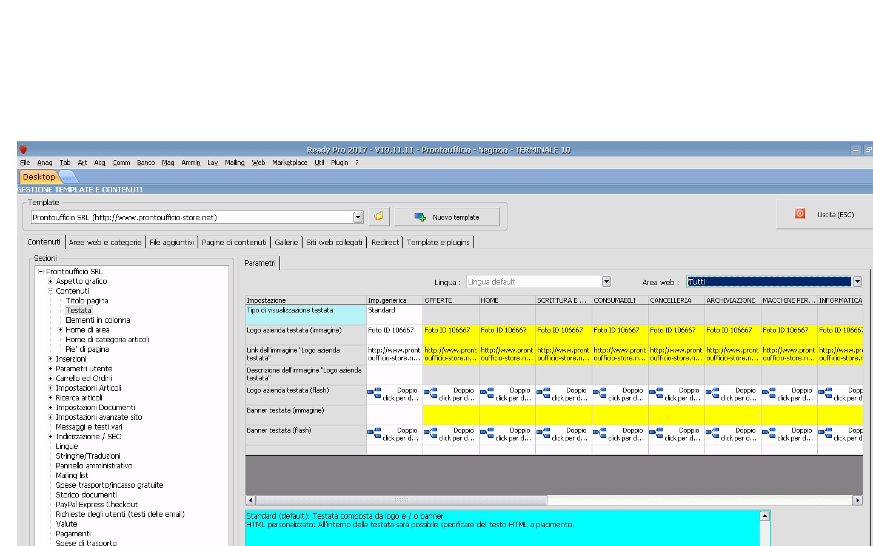Screen dimensions: 873x546
Task: Click flash icon in Logo azienda flash row, MACCHINE PER column
Action: 769,394
